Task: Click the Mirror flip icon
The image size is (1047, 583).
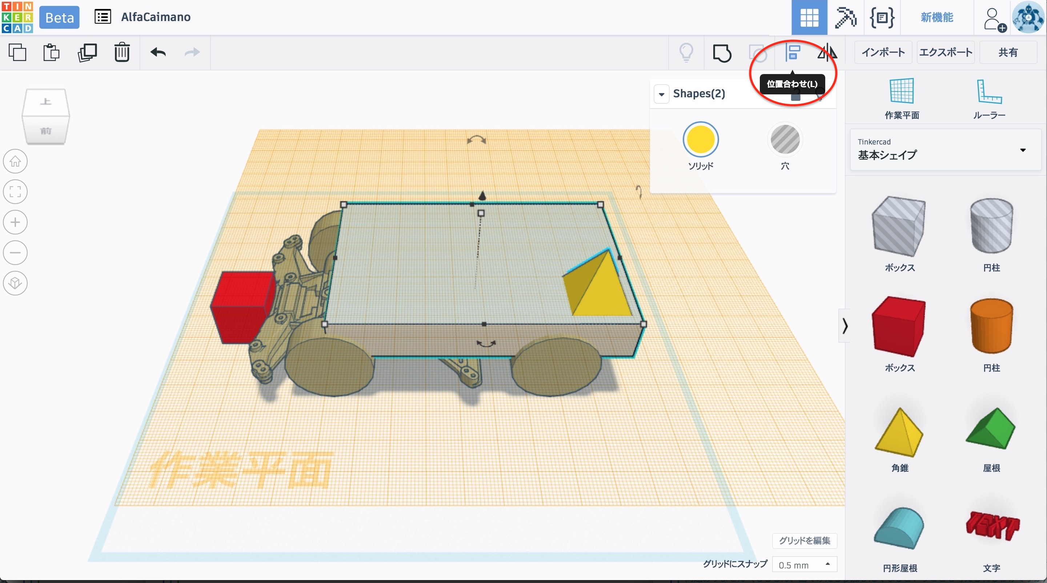Action: (827, 52)
